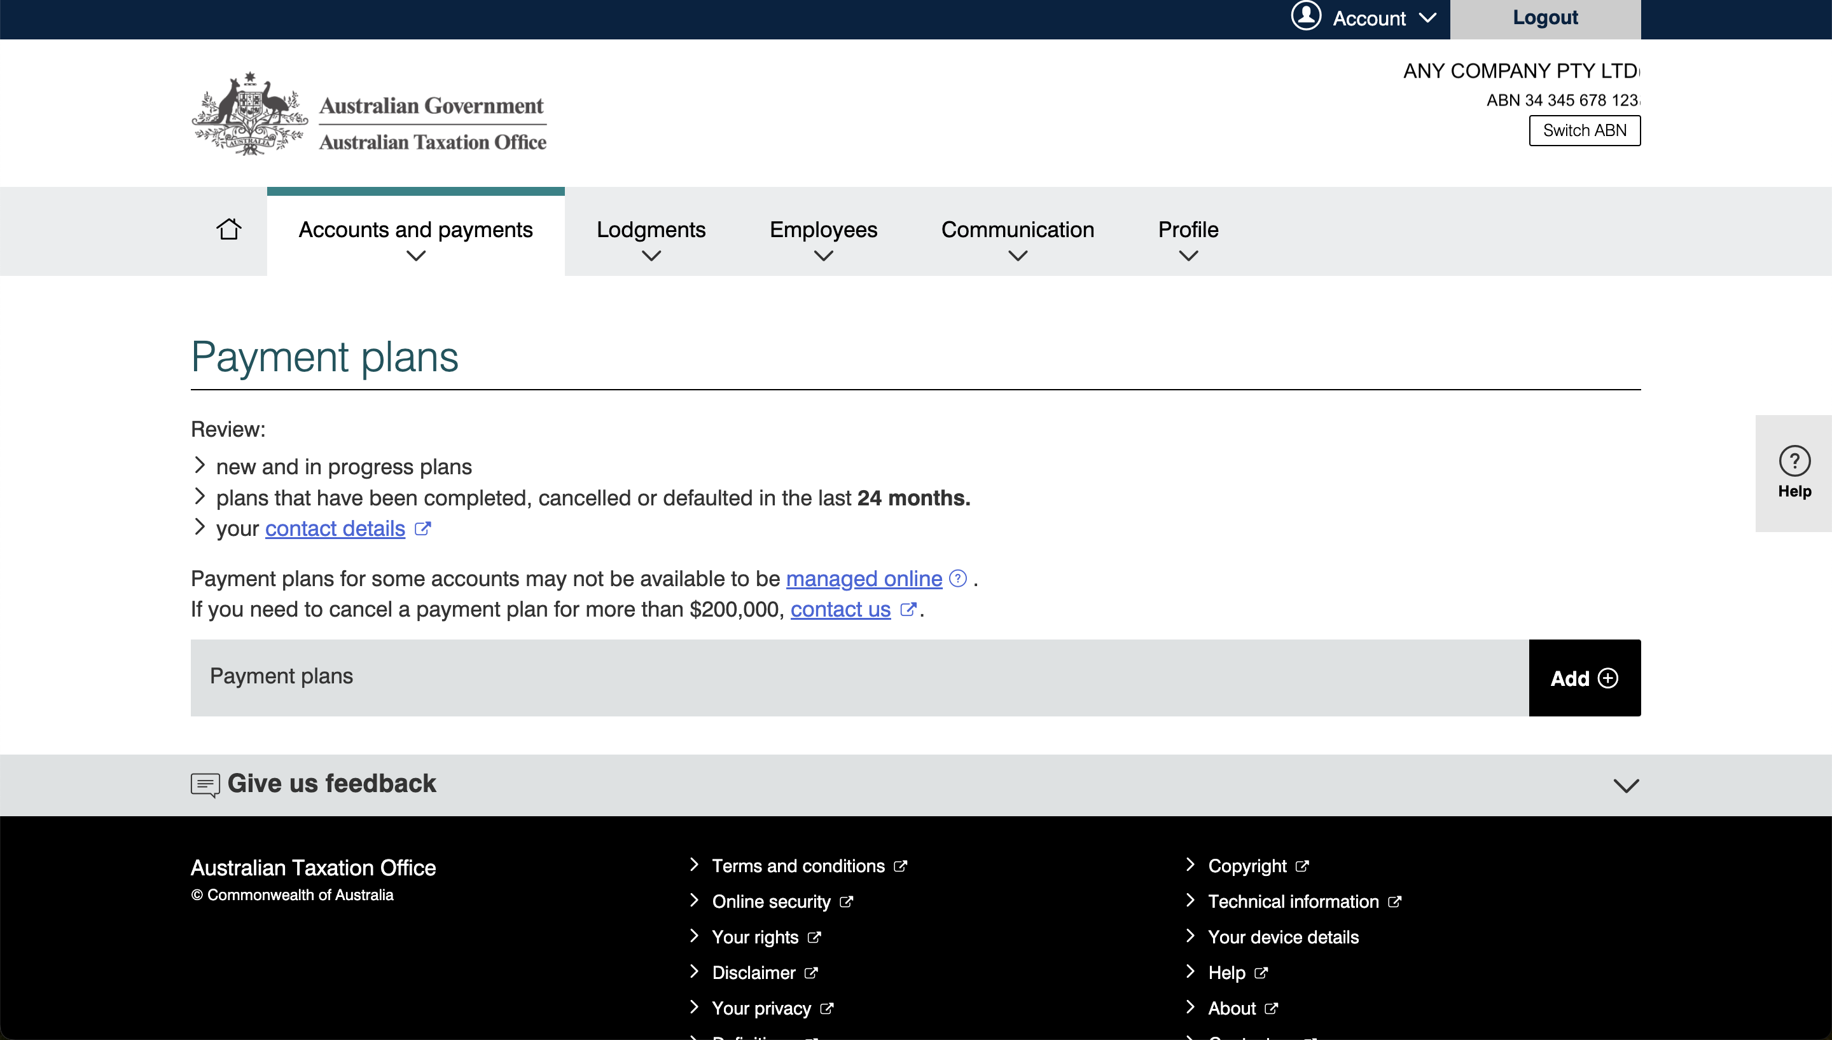Follow the Terms and conditions footer link
Screen dimensions: 1832x1040
[x=798, y=865]
